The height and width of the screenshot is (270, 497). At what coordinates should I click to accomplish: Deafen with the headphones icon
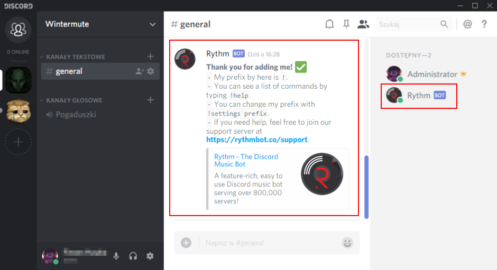click(x=133, y=256)
